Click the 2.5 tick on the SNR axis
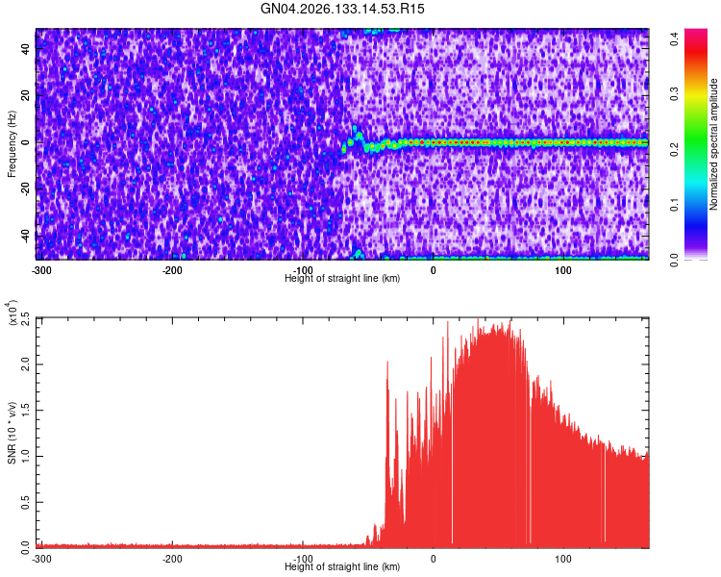This screenshot has height=577, width=721. pos(26,318)
